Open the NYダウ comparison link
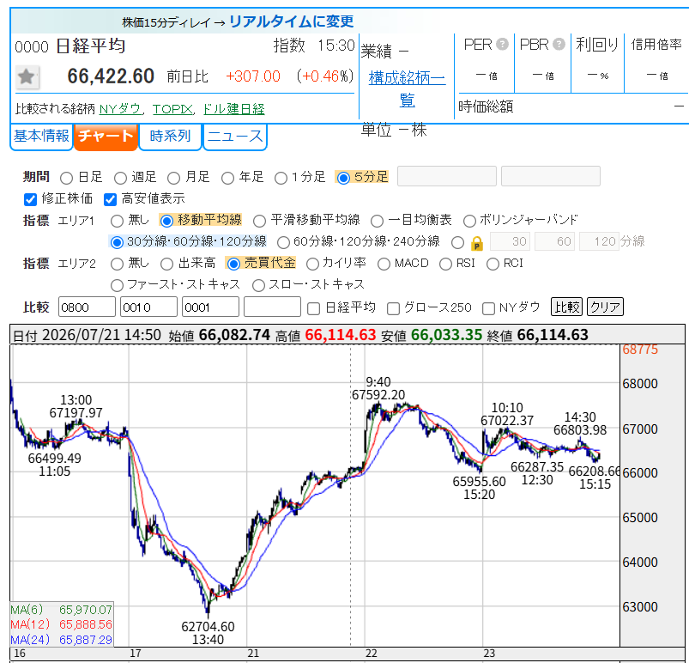Screen dimensions: 689x663 120,109
